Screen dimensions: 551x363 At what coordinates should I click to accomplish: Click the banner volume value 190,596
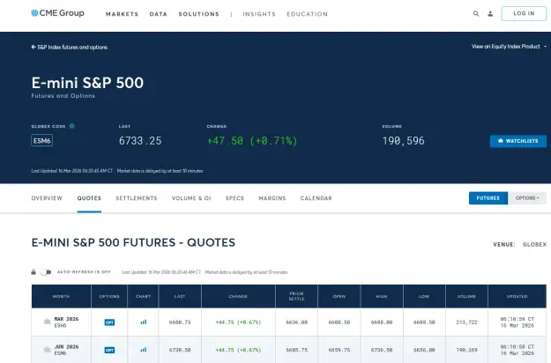tap(404, 141)
